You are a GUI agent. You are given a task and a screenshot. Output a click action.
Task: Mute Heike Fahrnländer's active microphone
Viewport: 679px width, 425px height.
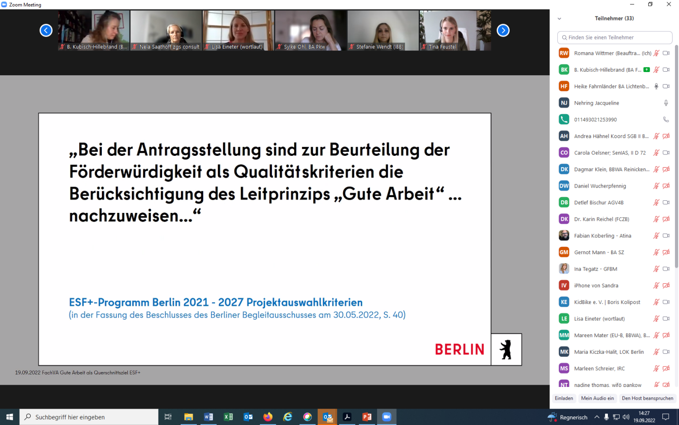click(x=656, y=86)
